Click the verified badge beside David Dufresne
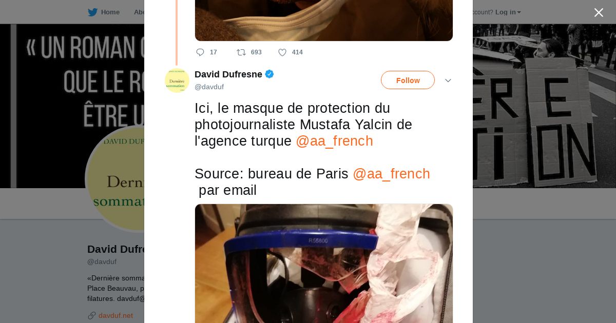This screenshot has height=323, width=616. (x=269, y=74)
